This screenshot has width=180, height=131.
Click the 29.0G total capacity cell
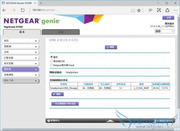pos(156,88)
